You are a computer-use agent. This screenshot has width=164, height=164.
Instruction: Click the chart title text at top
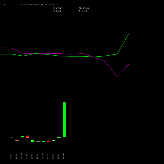click(39, 5)
